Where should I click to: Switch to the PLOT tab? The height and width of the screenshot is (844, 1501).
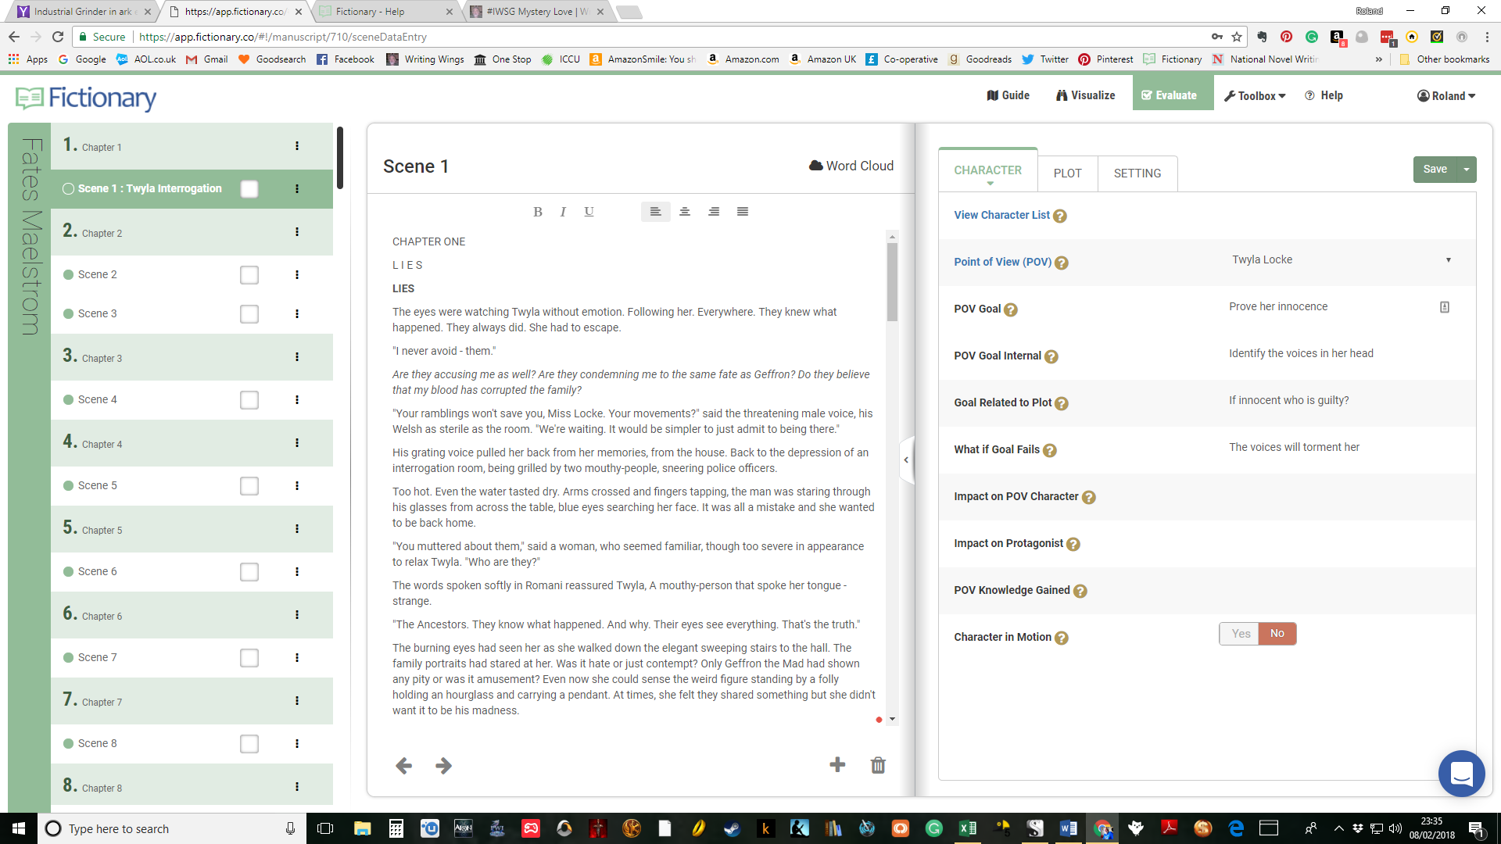(x=1067, y=173)
